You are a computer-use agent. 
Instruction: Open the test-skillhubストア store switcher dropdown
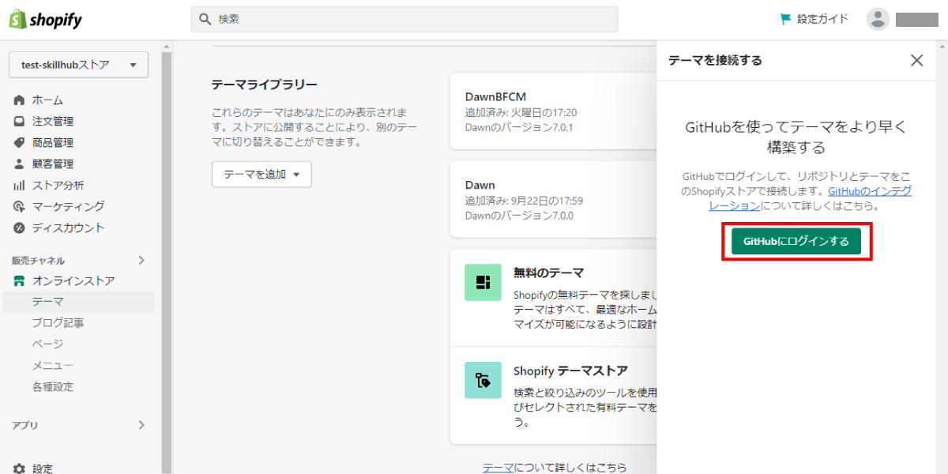pos(79,65)
